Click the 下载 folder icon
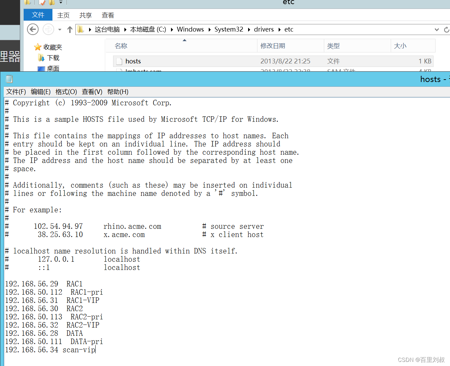This screenshot has height=366, width=450. [x=41, y=58]
